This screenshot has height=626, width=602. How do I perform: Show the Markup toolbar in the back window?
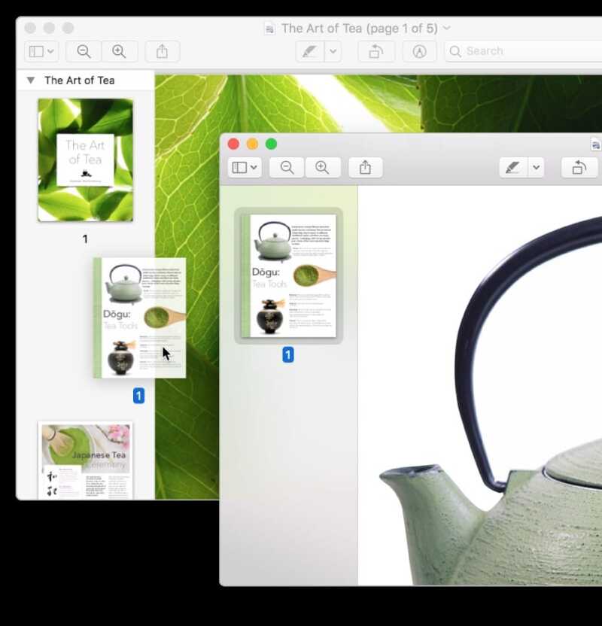point(419,51)
